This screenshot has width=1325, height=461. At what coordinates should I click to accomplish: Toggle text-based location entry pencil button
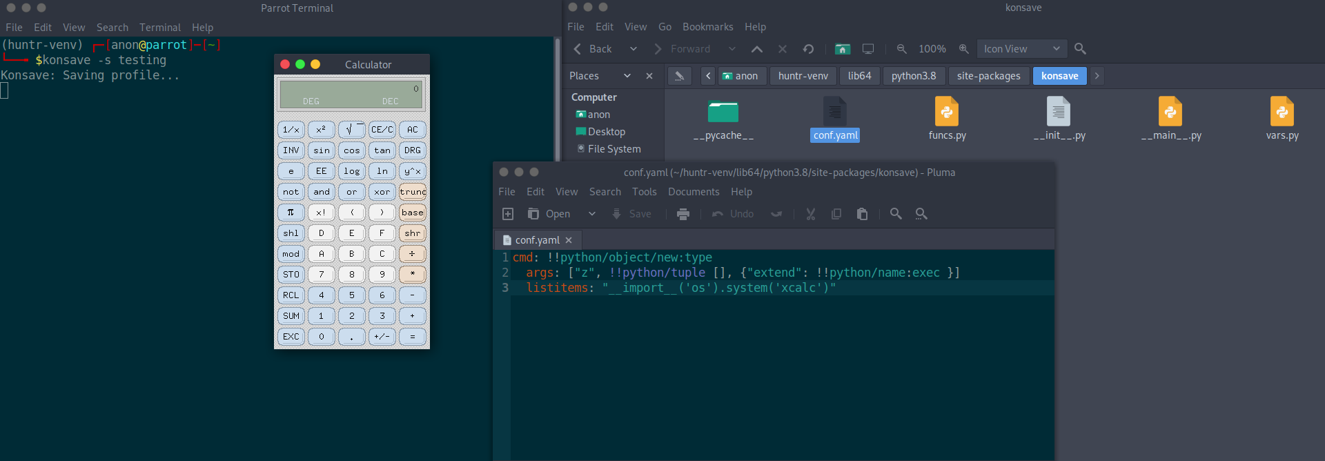pyautogui.click(x=679, y=76)
